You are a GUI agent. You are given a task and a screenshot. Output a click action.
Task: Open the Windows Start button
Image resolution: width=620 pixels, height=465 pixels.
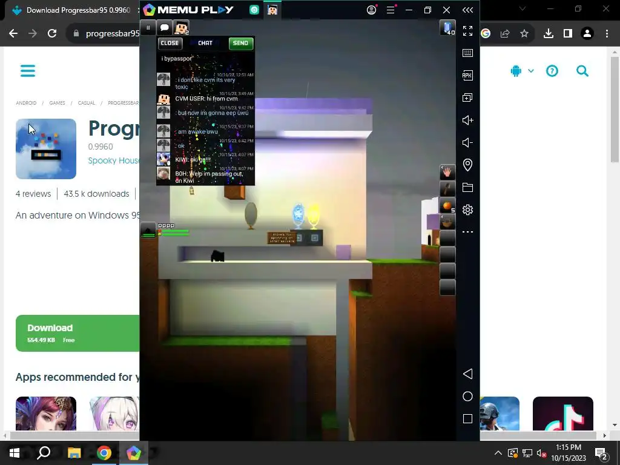click(x=15, y=453)
